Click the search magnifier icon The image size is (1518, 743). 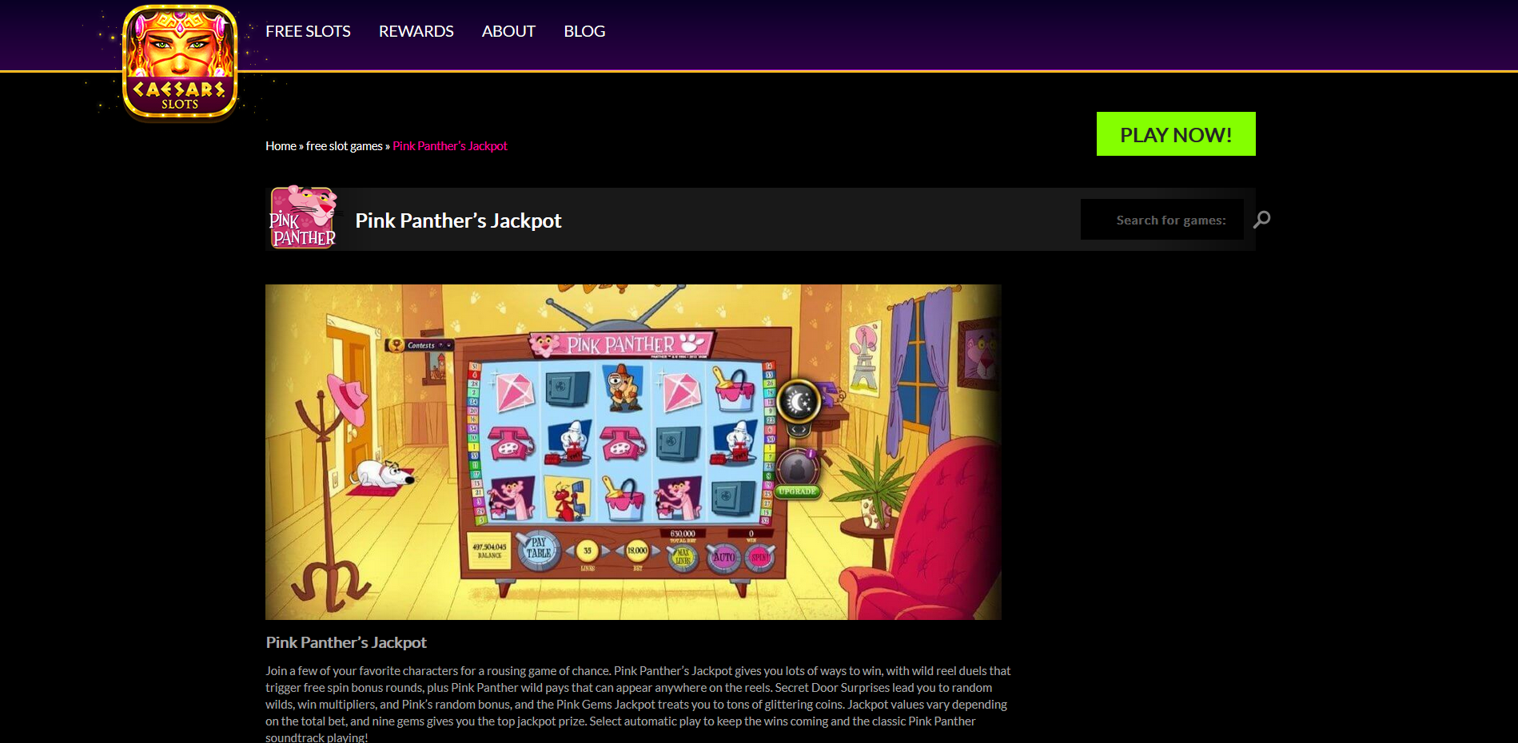(1262, 219)
